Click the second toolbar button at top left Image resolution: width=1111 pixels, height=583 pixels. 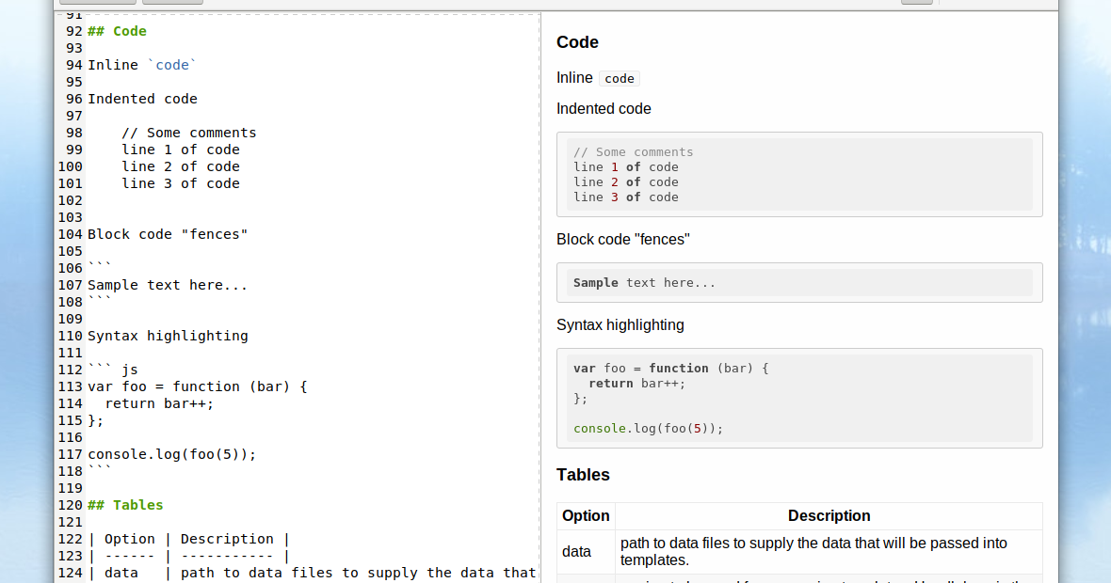171,1
